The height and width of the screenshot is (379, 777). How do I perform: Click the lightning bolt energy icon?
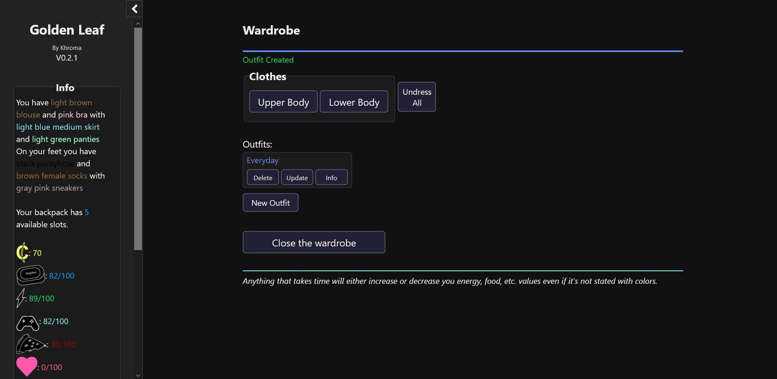pyautogui.click(x=21, y=298)
